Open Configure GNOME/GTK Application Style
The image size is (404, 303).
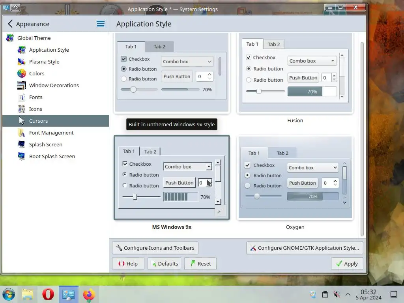point(305,248)
